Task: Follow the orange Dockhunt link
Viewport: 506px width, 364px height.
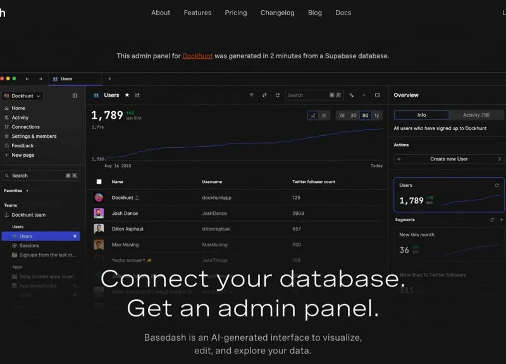Action: [x=197, y=56]
